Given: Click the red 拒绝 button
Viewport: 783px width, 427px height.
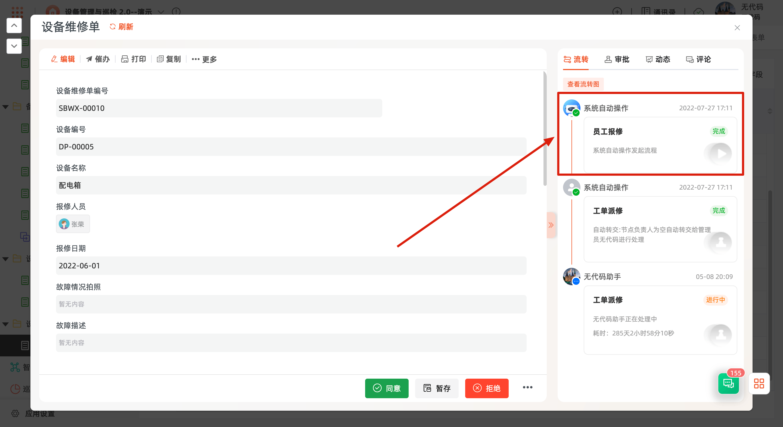Looking at the screenshot, I should pyautogui.click(x=487, y=388).
